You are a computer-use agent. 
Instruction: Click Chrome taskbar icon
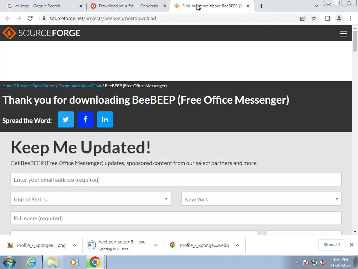tap(95, 262)
